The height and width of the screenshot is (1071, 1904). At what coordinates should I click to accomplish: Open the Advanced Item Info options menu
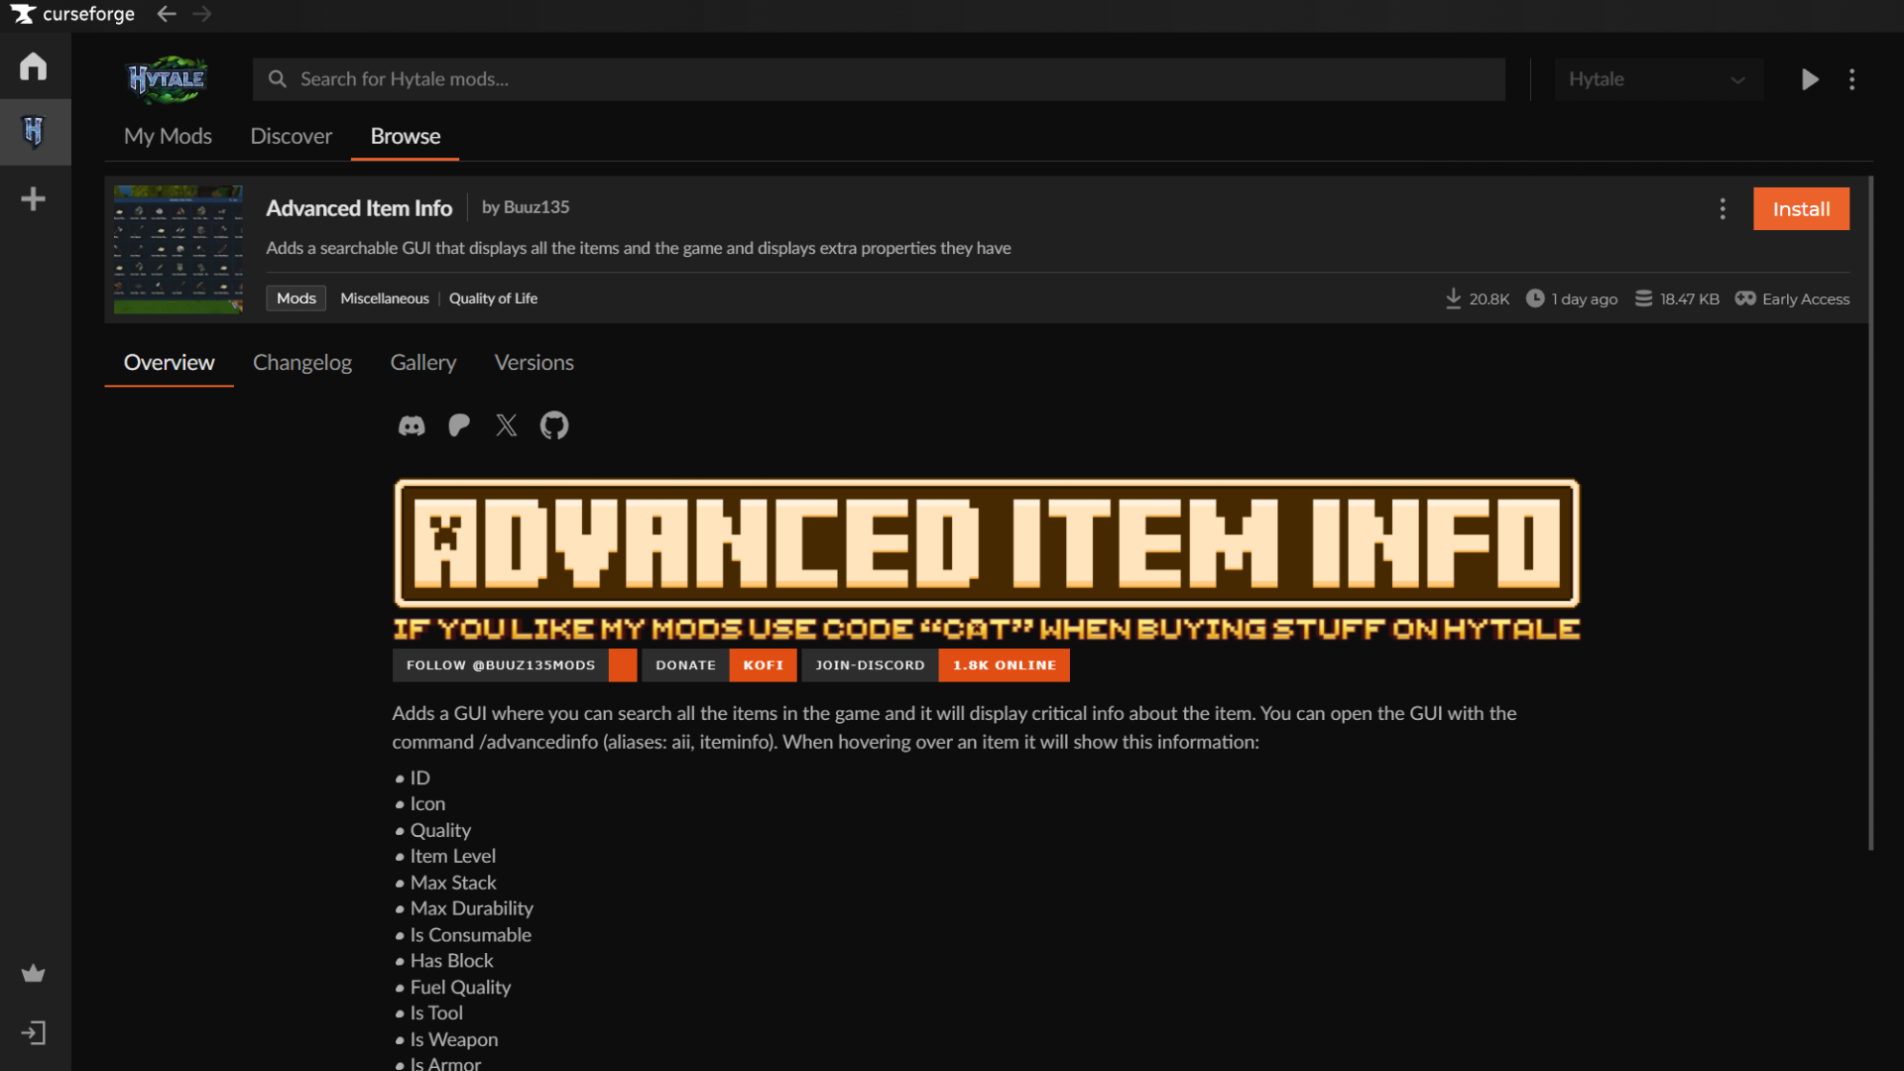click(1723, 209)
